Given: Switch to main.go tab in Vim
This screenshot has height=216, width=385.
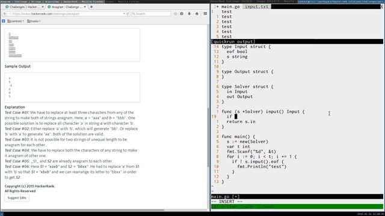Looking at the screenshot, I should [x=230, y=7].
